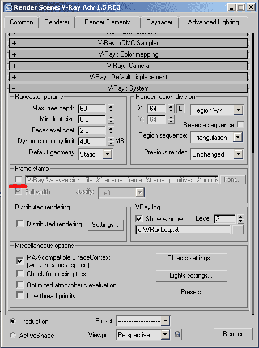
Task: Click the Dynamic memory limit field
Action: tap(92, 141)
